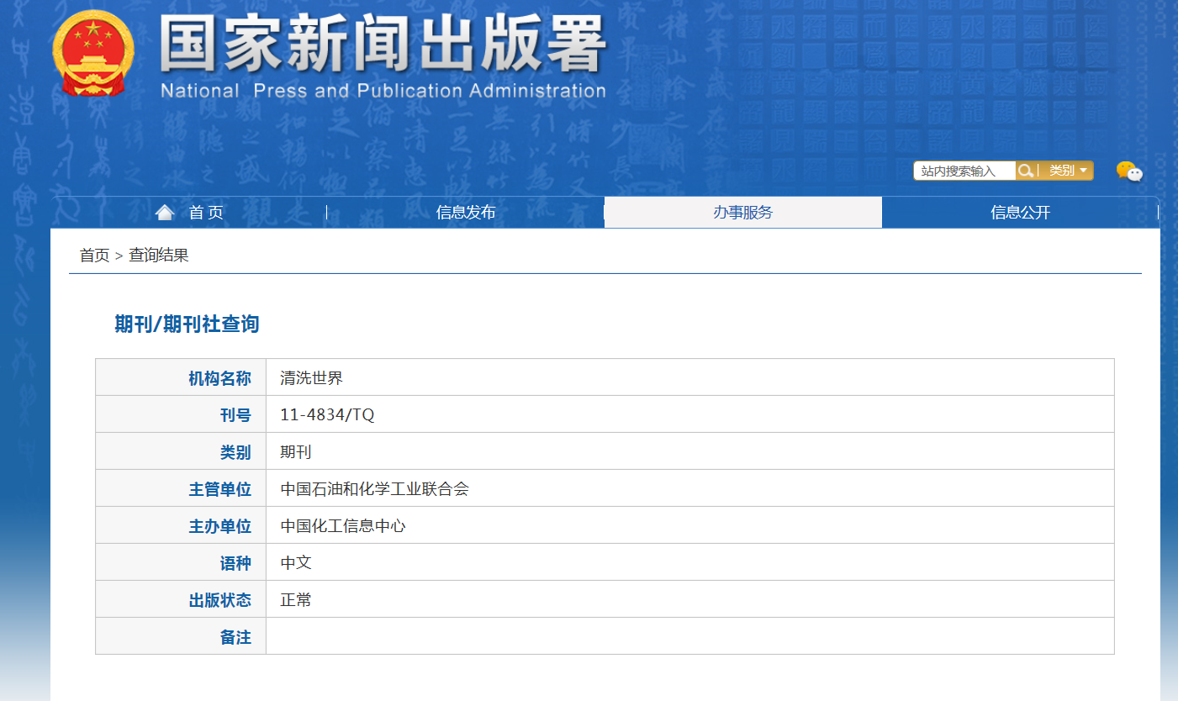This screenshot has width=1178, height=701.
Task: Click the journal name 清洗世界
Action: [311, 378]
